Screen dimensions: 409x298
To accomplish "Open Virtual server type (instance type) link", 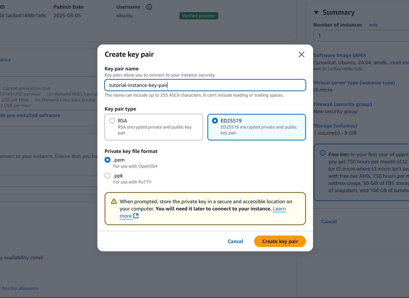I will click(x=354, y=83).
